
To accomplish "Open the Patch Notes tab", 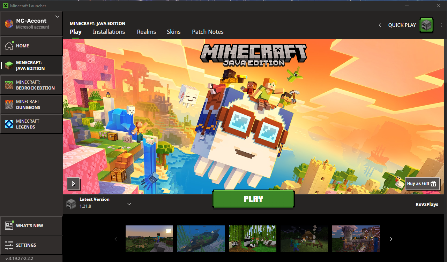I will 208,32.
